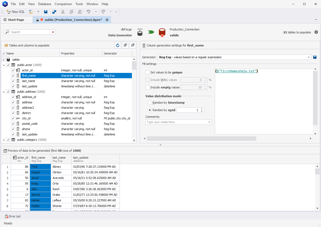Viewport: 321px width, 227px height.
Task: Click the Undo arrow icon
Action: pos(89,12)
